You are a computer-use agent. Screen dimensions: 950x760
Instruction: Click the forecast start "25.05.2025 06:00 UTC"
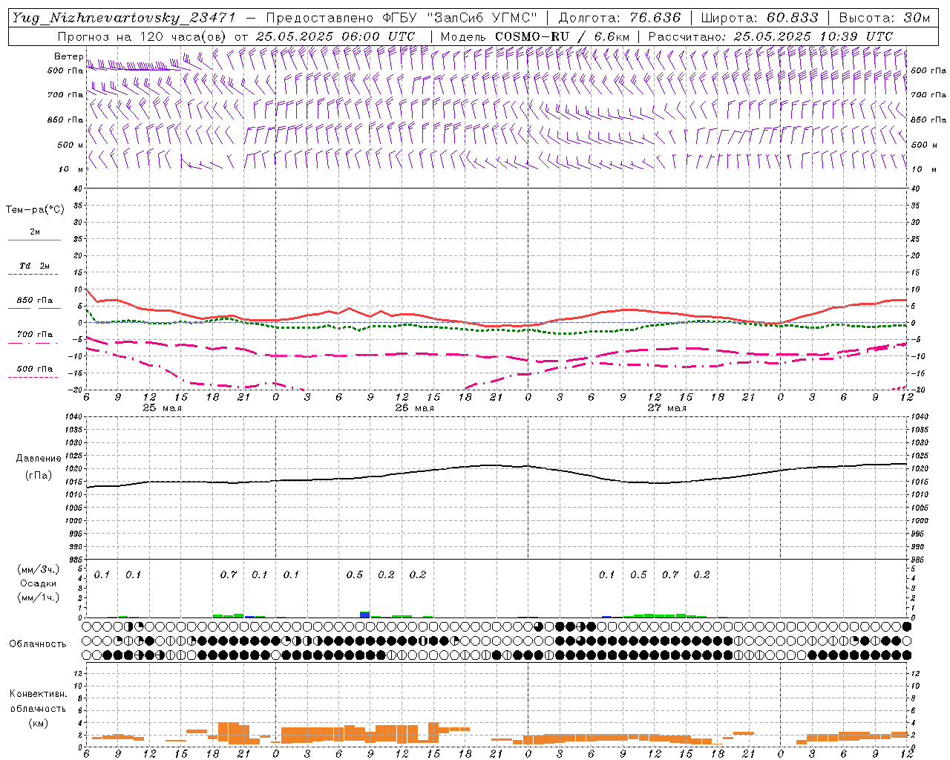[335, 36]
